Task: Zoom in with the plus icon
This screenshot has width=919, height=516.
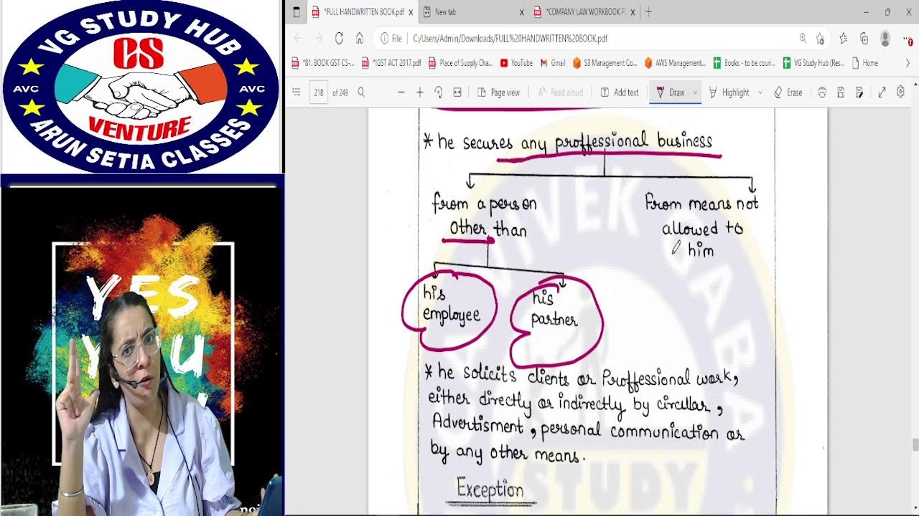Action: coord(420,92)
